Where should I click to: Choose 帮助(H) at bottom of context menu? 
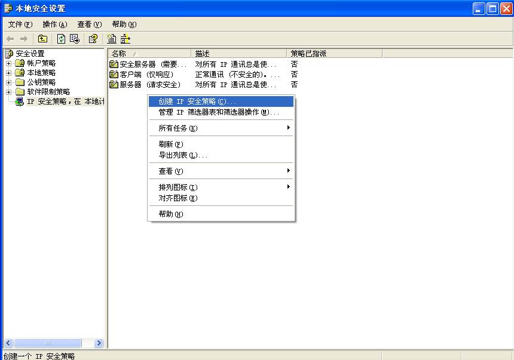(221, 214)
